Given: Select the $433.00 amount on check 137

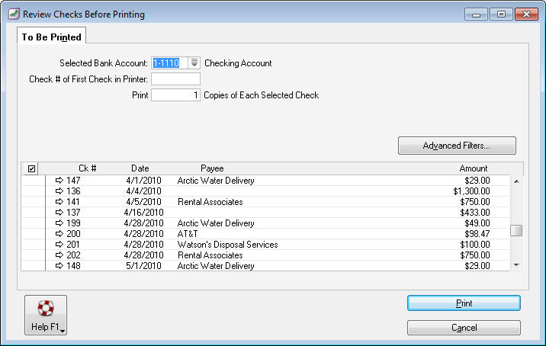Looking at the screenshot, I should click(475, 213).
